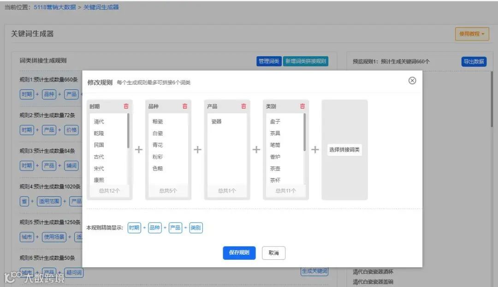Click 时期 tag in 规则1
The width and height of the screenshot is (498, 287).
tap(27, 94)
